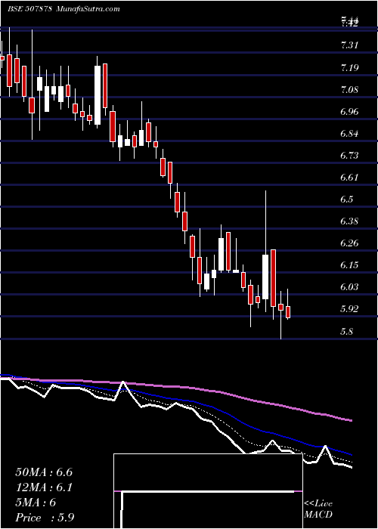Image resolution: width=378 pixels, height=529 pixels.
Task: Click the 50MA : 6.6 readout
Action: (44, 472)
